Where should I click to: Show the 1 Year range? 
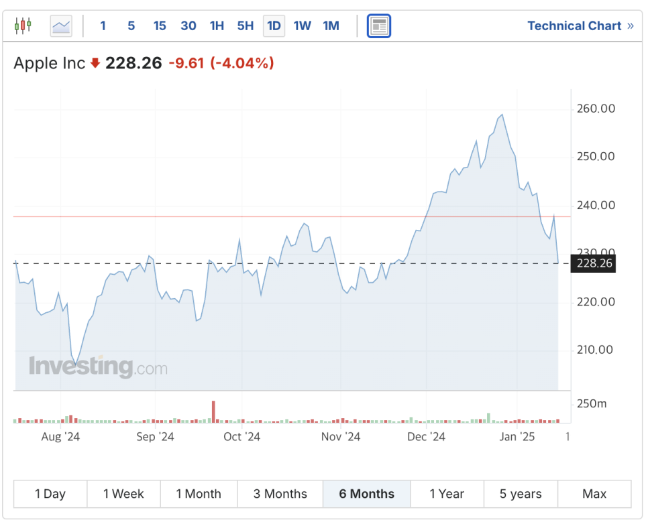click(x=447, y=494)
